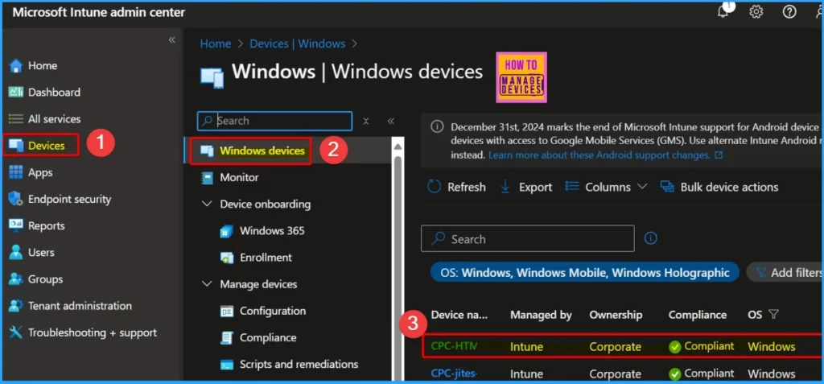This screenshot has height=384, width=824.
Task: Focus the blade menu Search box
Action: (275, 121)
